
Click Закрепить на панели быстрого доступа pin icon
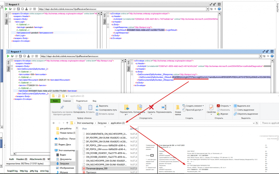click(62, 107)
